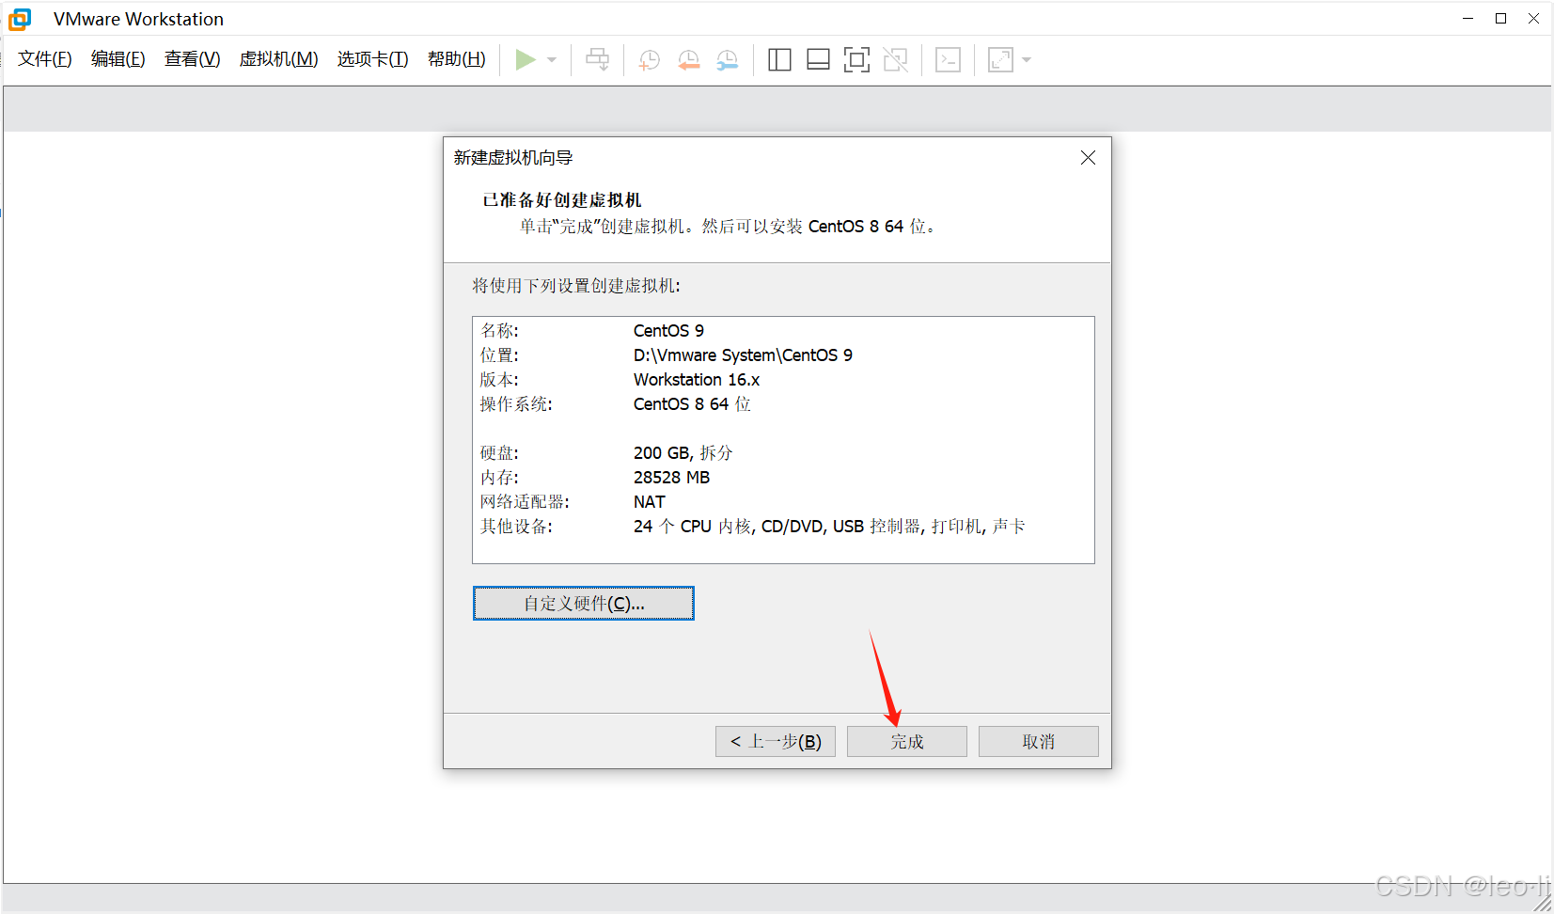Enter full screen mode icon
The width and height of the screenshot is (1554, 914).
[x=856, y=60]
